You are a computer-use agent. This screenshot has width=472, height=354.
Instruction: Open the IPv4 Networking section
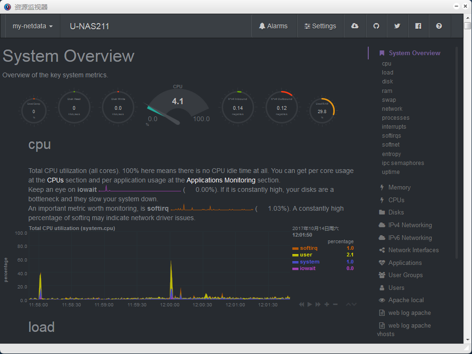(405, 225)
